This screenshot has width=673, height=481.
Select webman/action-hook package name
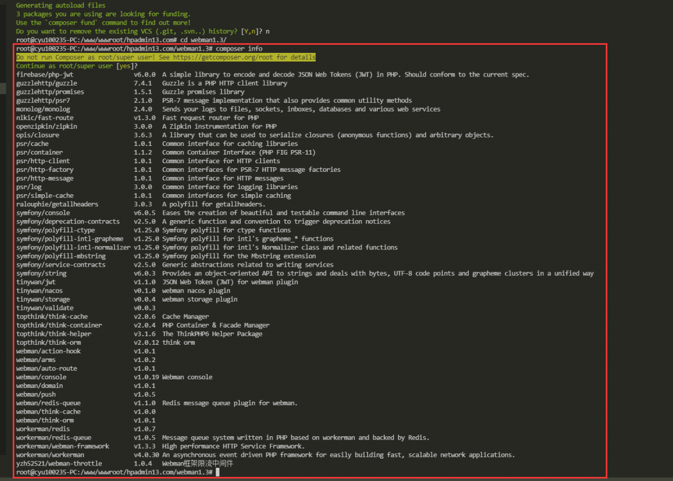pos(48,351)
